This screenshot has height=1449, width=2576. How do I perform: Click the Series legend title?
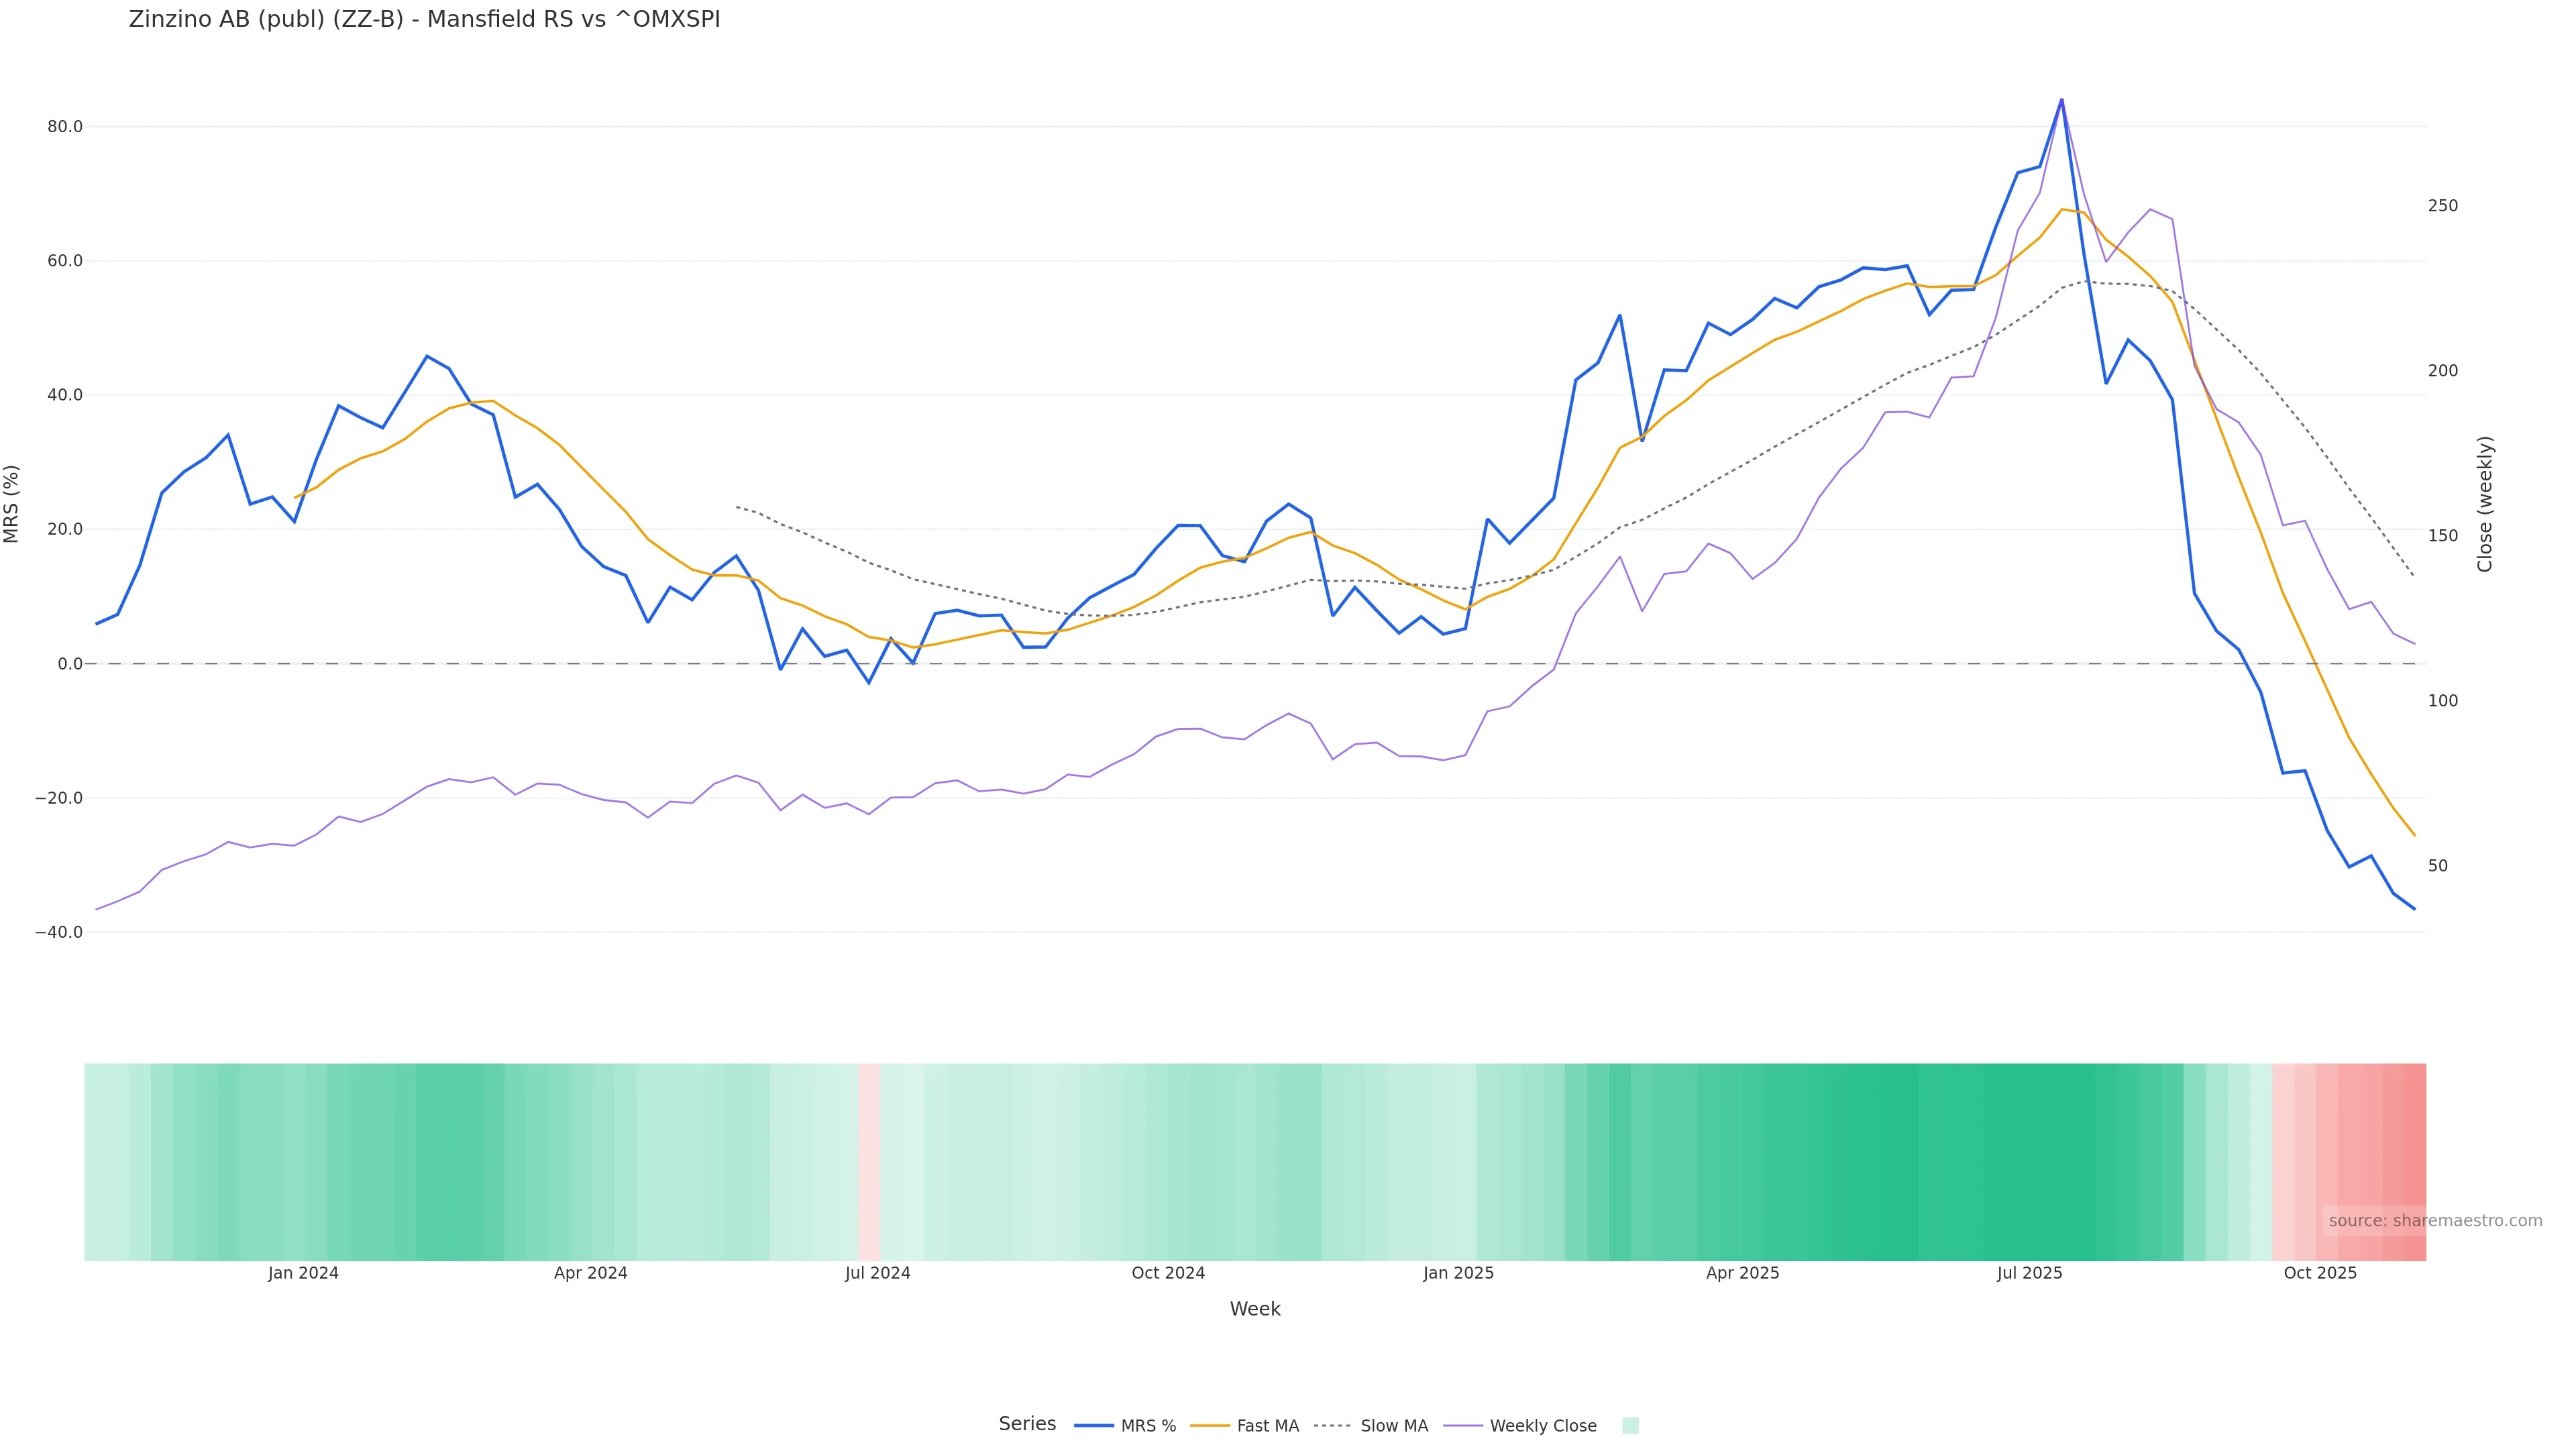click(1027, 1424)
